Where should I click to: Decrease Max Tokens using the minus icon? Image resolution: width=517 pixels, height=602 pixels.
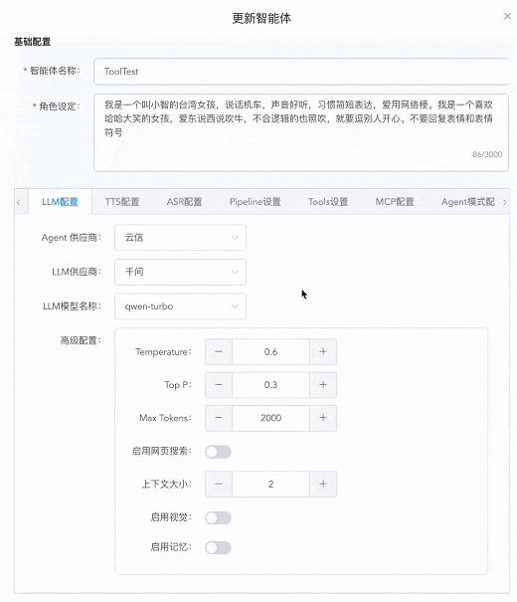(x=219, y=418)
